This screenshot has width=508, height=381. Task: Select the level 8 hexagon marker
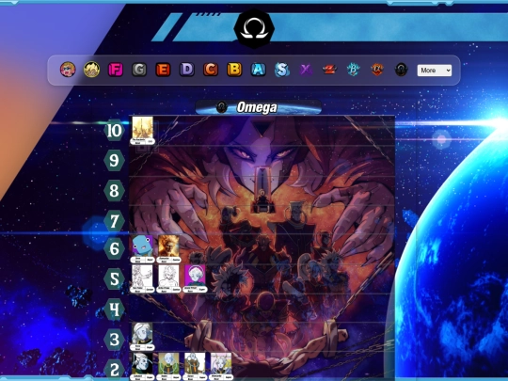114,190
